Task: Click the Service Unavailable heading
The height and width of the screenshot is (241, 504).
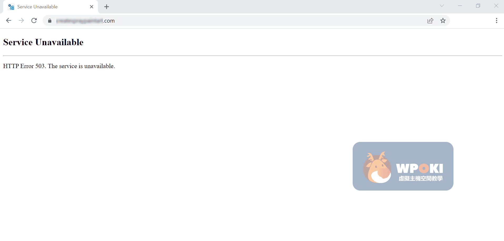Action: tap(43, 42)
